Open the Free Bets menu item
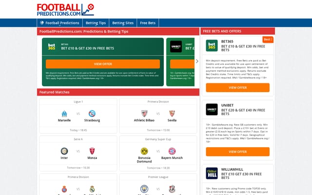This screenshot has height=195, width=312. [148, 23]
